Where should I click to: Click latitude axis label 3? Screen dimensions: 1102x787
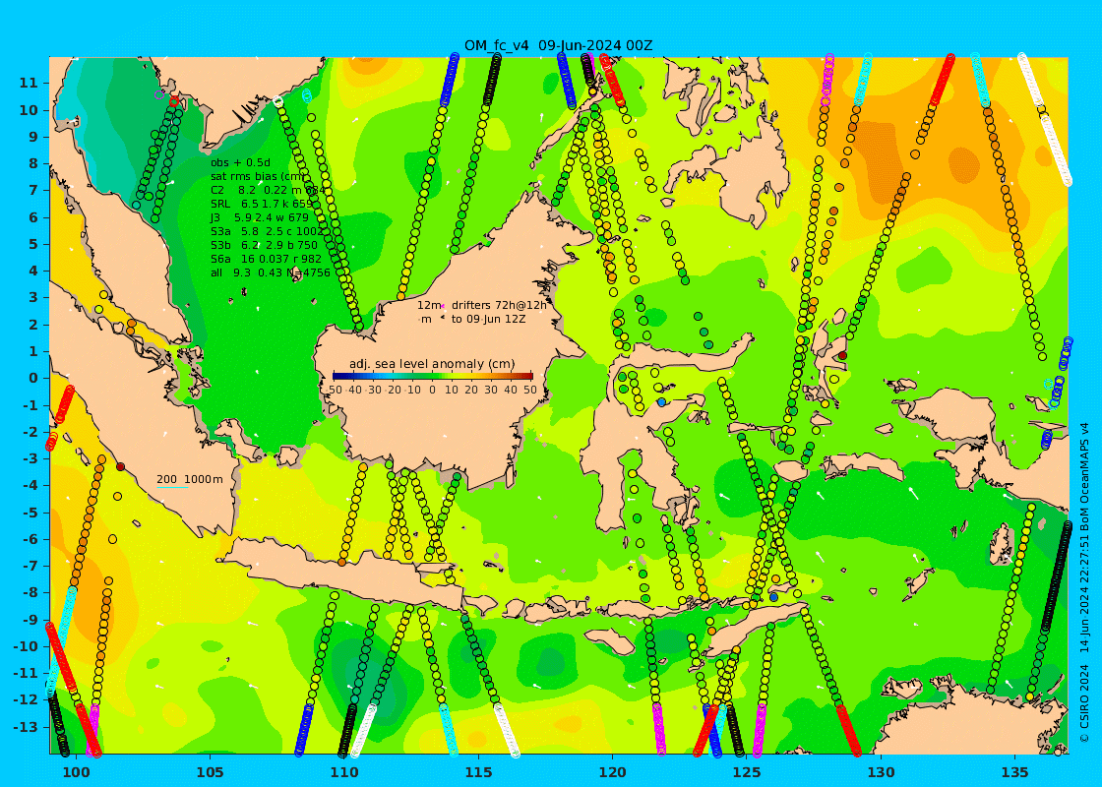(x=32, y=297)
